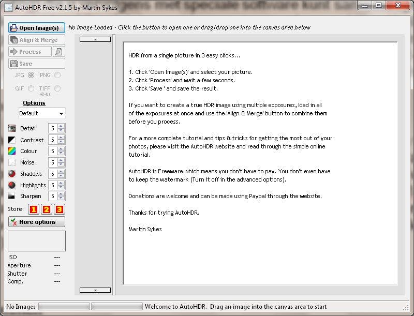414x316 pixels.
Task: Click the Highlights red sphere icon
Action: tap(12, 185)
